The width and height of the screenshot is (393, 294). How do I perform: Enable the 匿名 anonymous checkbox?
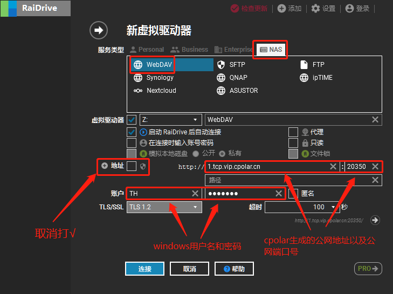pyautogui.click(x=293, y=194)
